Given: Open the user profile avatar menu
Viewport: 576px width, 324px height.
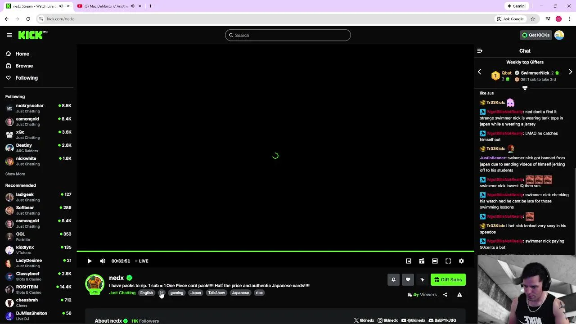Looking at the screenshot, I should point(559,35).
